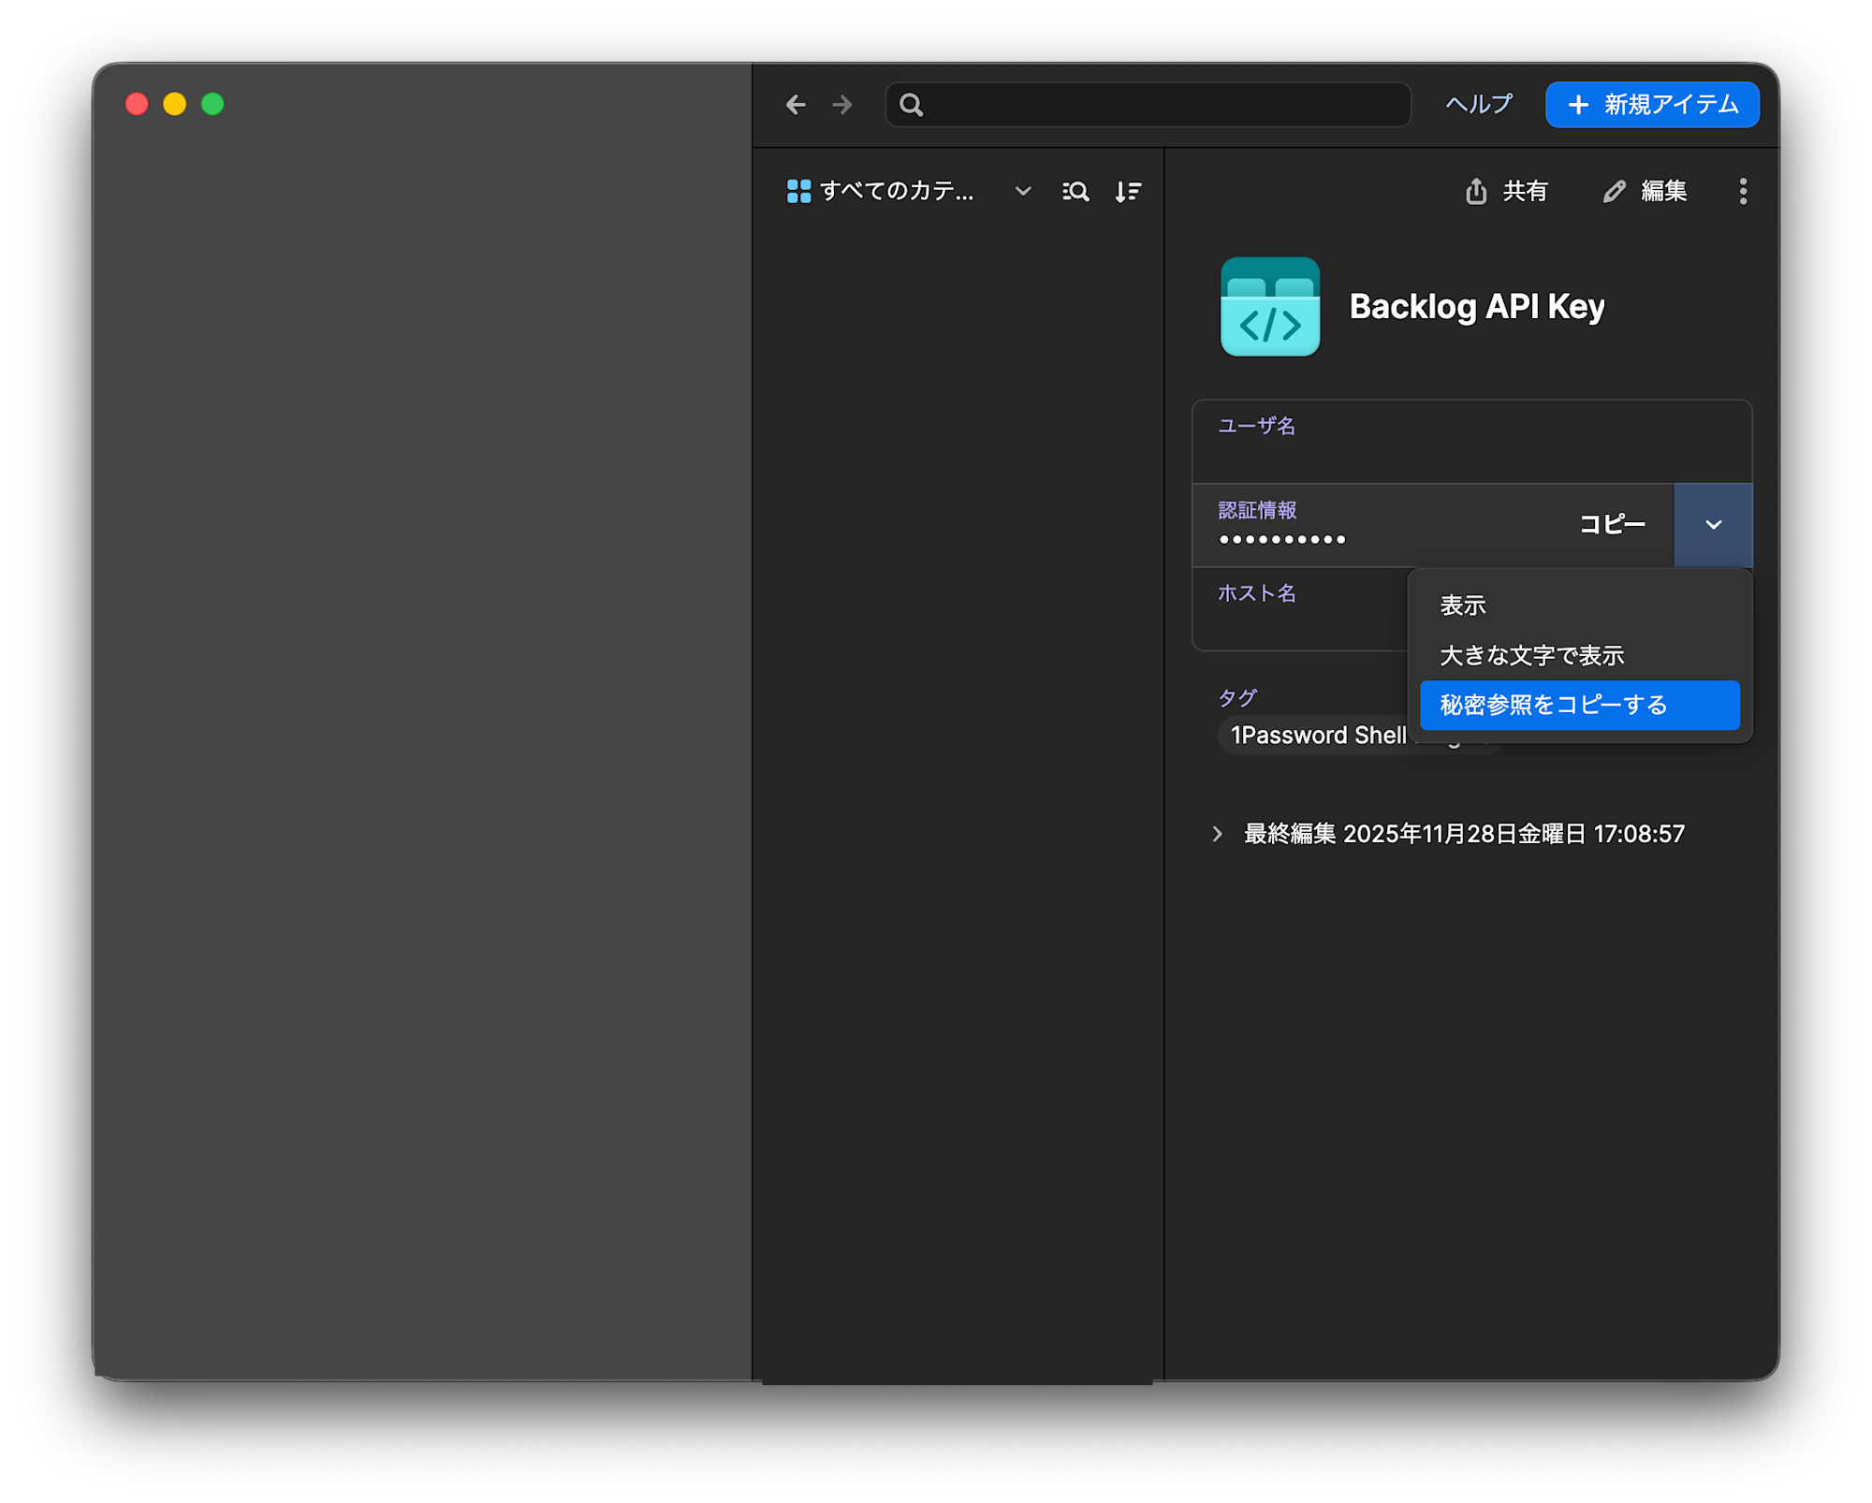Open the three-dot overflow menu
1872x1503 pixels.
1743,192
